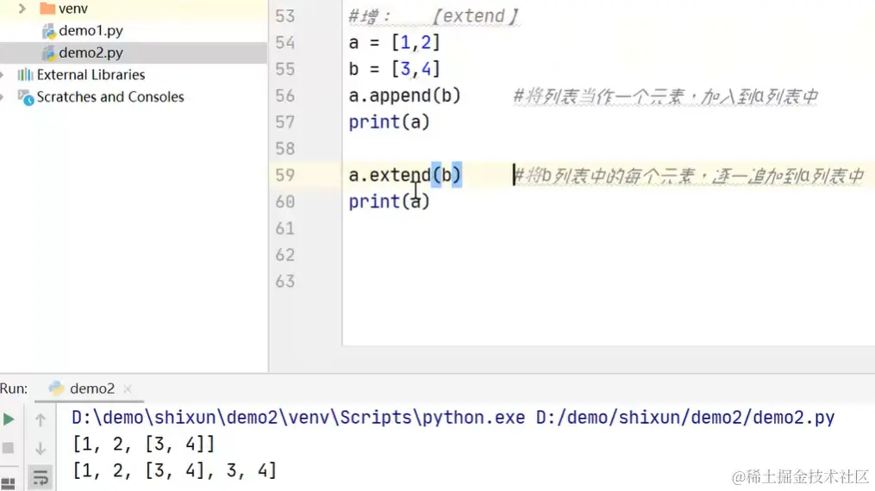The width and height of the screenshot is (875, 491).
Task: Toggle soft-wrap in Run console
Action: coord(41,477)
